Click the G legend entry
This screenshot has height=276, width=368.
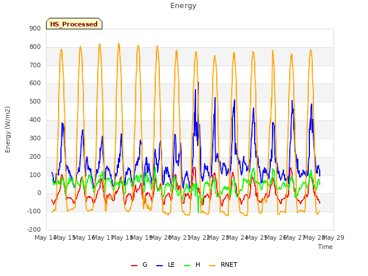(x=139, y=264)
